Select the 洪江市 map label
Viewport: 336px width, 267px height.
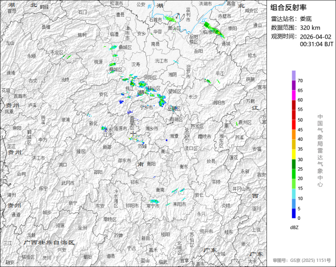(38, 158)
